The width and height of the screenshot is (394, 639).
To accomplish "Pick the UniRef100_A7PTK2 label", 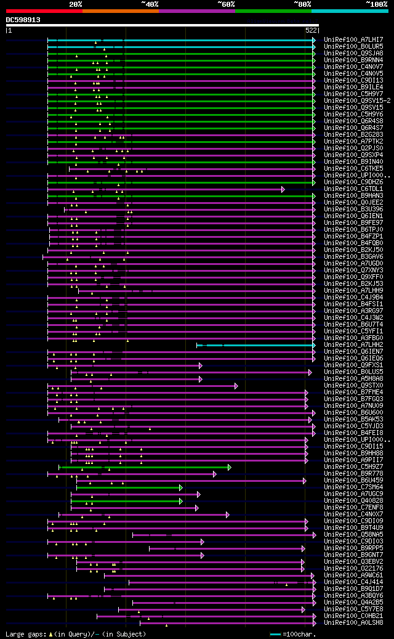I will pos(353,142).
